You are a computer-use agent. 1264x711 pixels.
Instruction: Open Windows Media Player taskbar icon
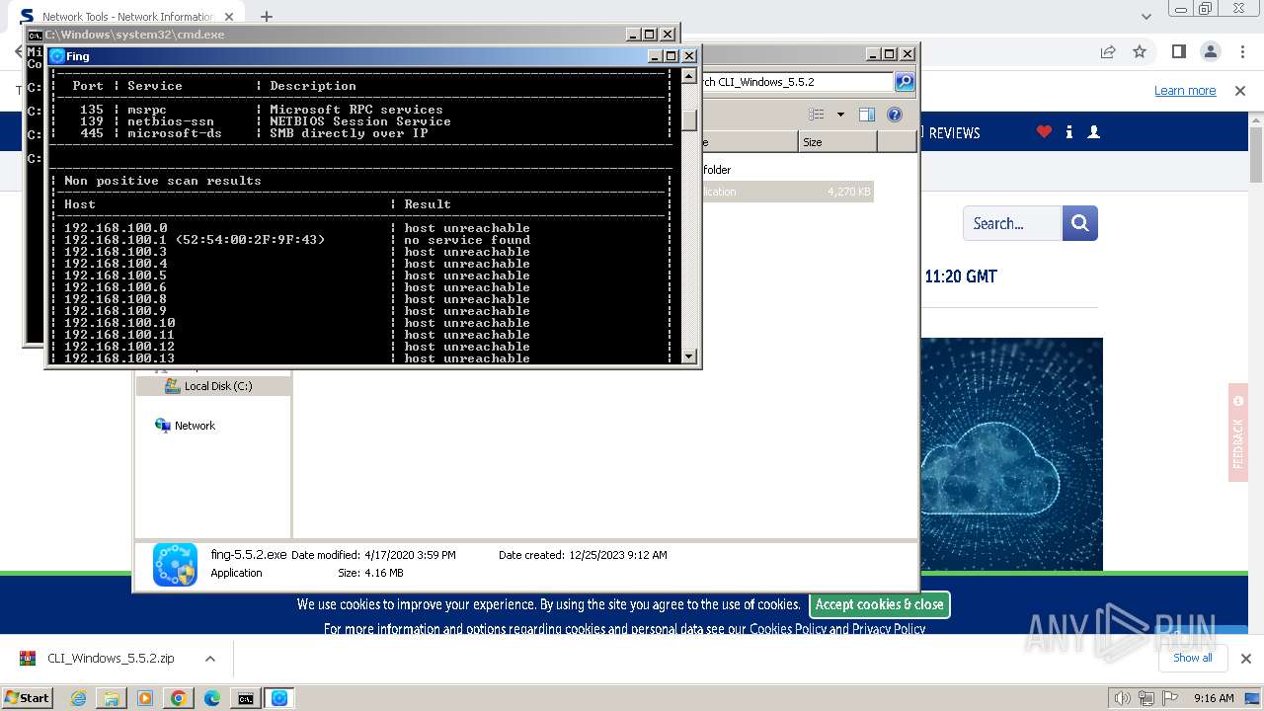pos(145,698)
